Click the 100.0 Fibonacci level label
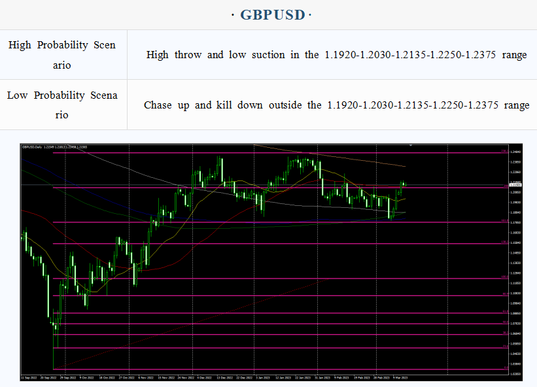 point(505,277)
